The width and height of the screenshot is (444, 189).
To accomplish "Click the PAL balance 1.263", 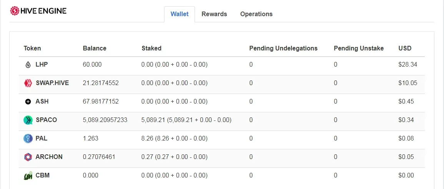I will (x=91, y=139).
